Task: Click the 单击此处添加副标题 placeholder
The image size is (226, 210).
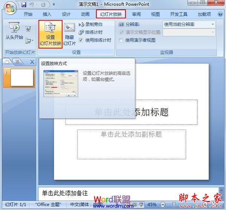Action: [x=131, y=144]
